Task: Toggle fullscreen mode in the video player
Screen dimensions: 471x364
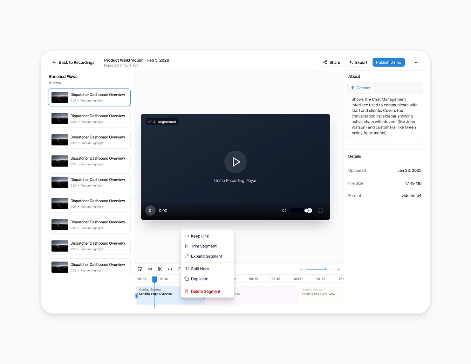Action: (x=320, y=210)
